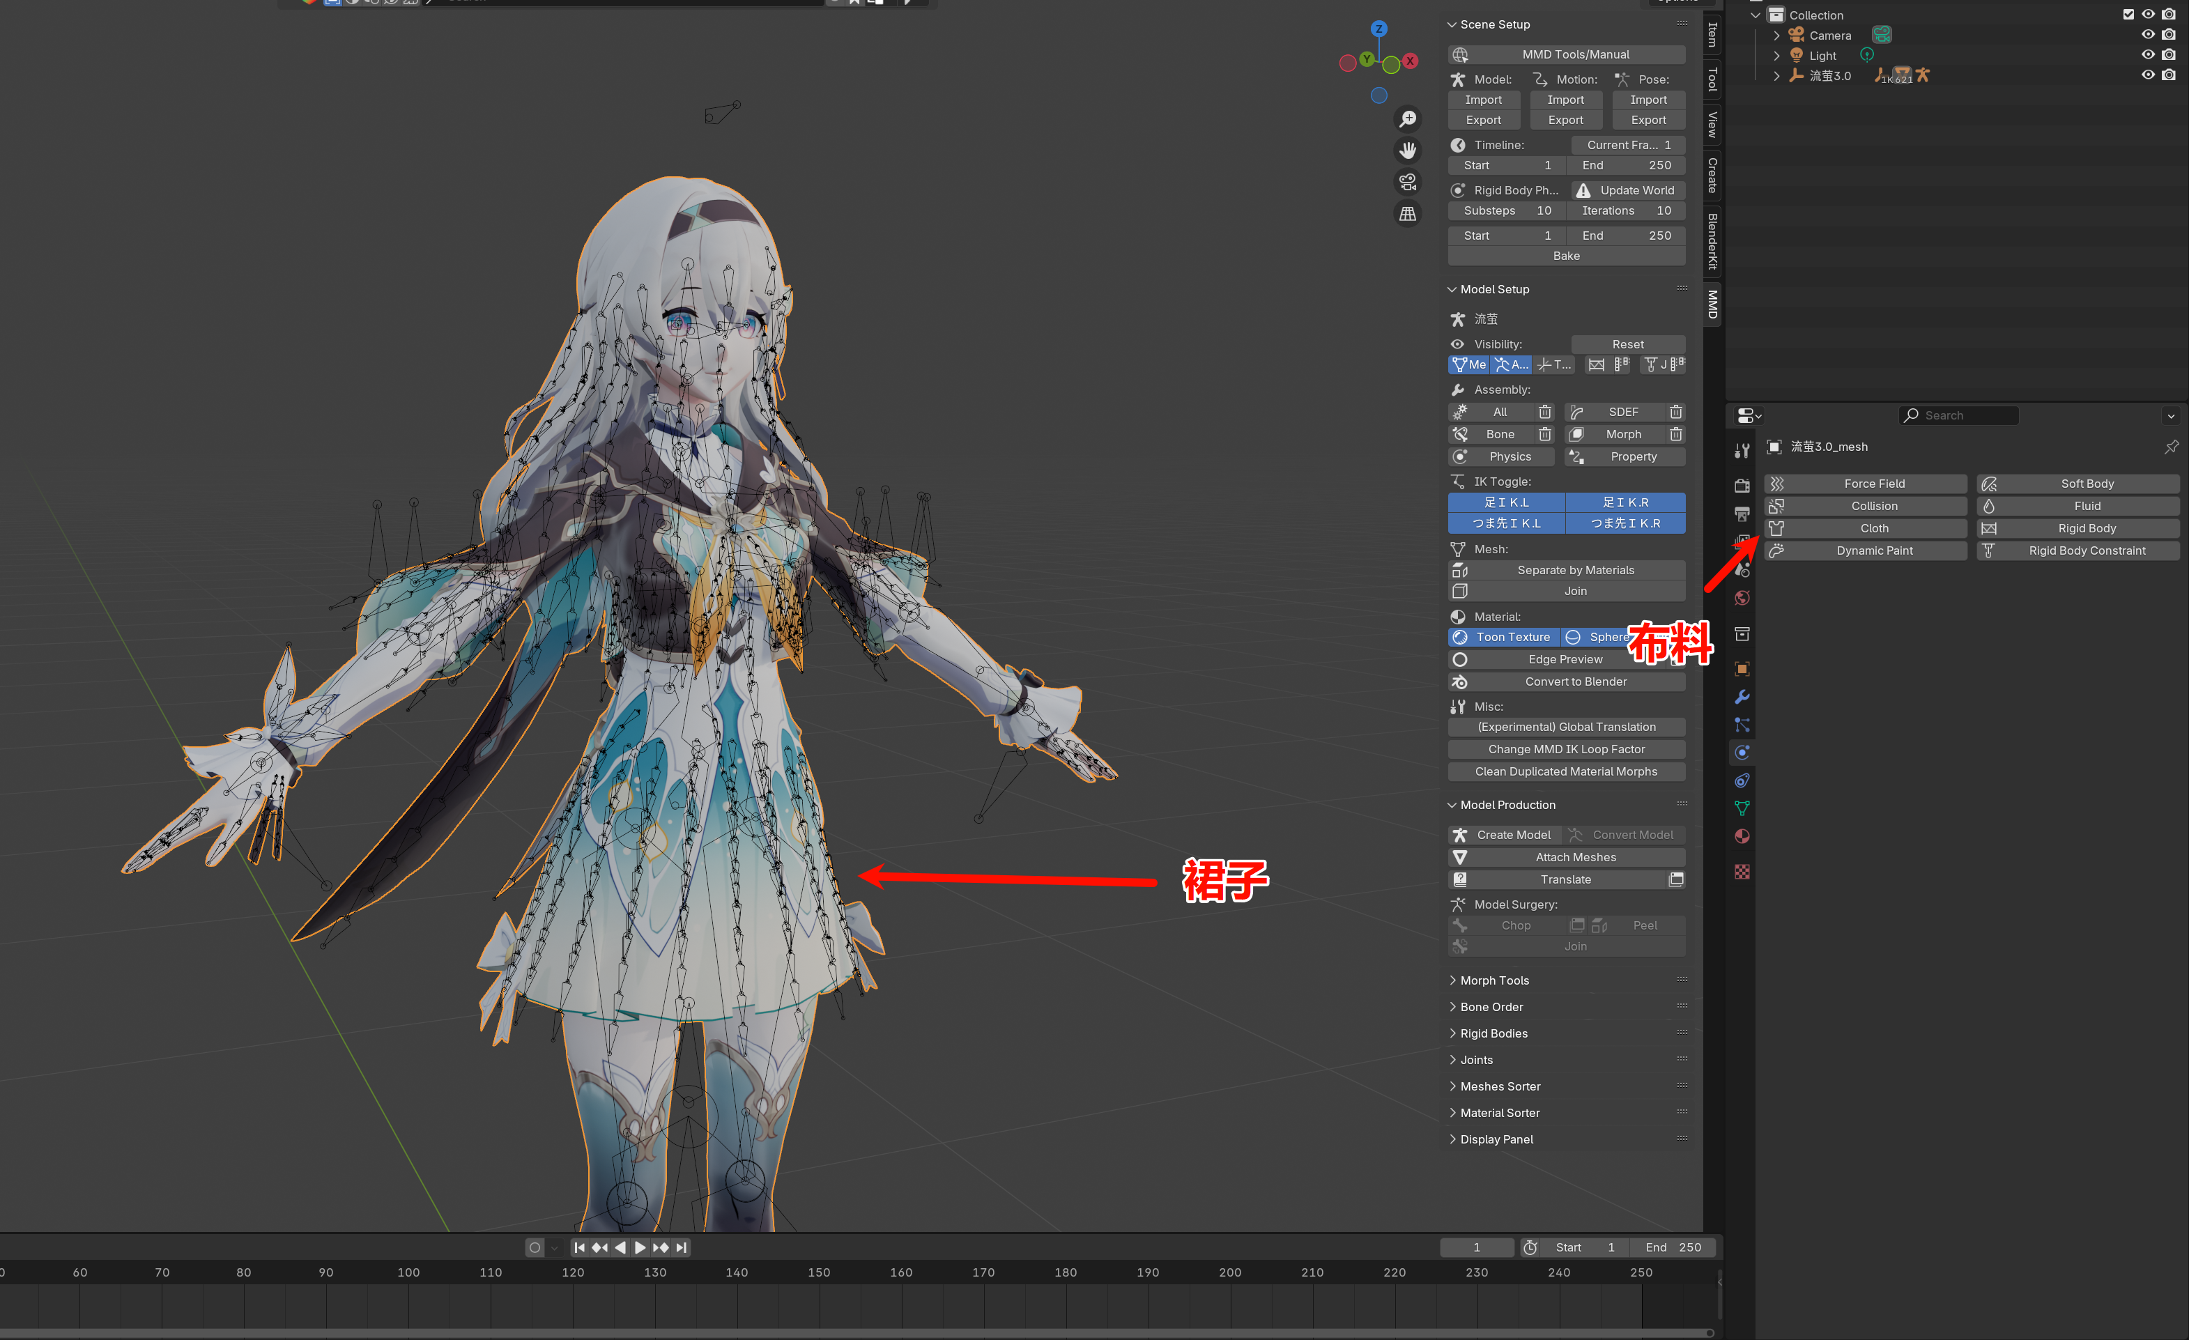
Task: Open the properties editor type dropdown
Action: [1749, 415]
